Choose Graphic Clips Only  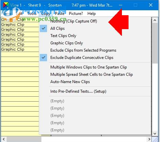[95, 43]
